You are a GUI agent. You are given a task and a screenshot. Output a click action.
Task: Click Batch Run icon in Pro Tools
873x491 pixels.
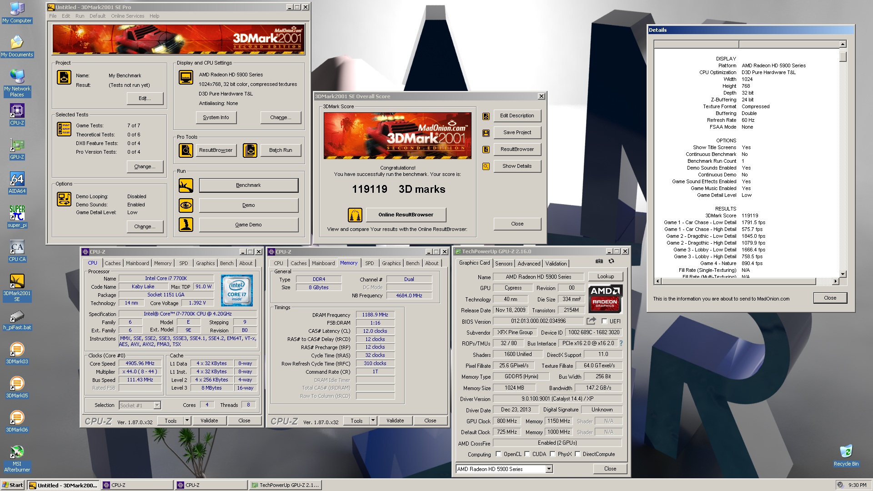(250, 150)
